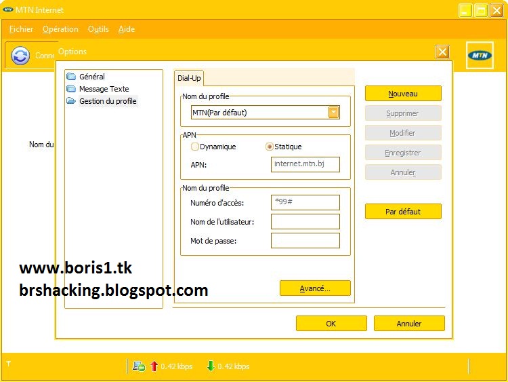The image size is (508, 382).
Task: Click the Nouveau button
Action: (403, 94)
